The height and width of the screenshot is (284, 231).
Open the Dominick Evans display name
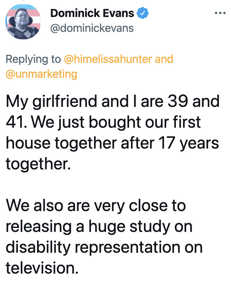(92, 13)
